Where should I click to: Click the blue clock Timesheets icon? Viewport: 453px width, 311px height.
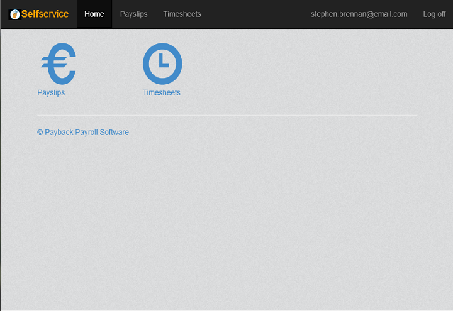[162, 63]
